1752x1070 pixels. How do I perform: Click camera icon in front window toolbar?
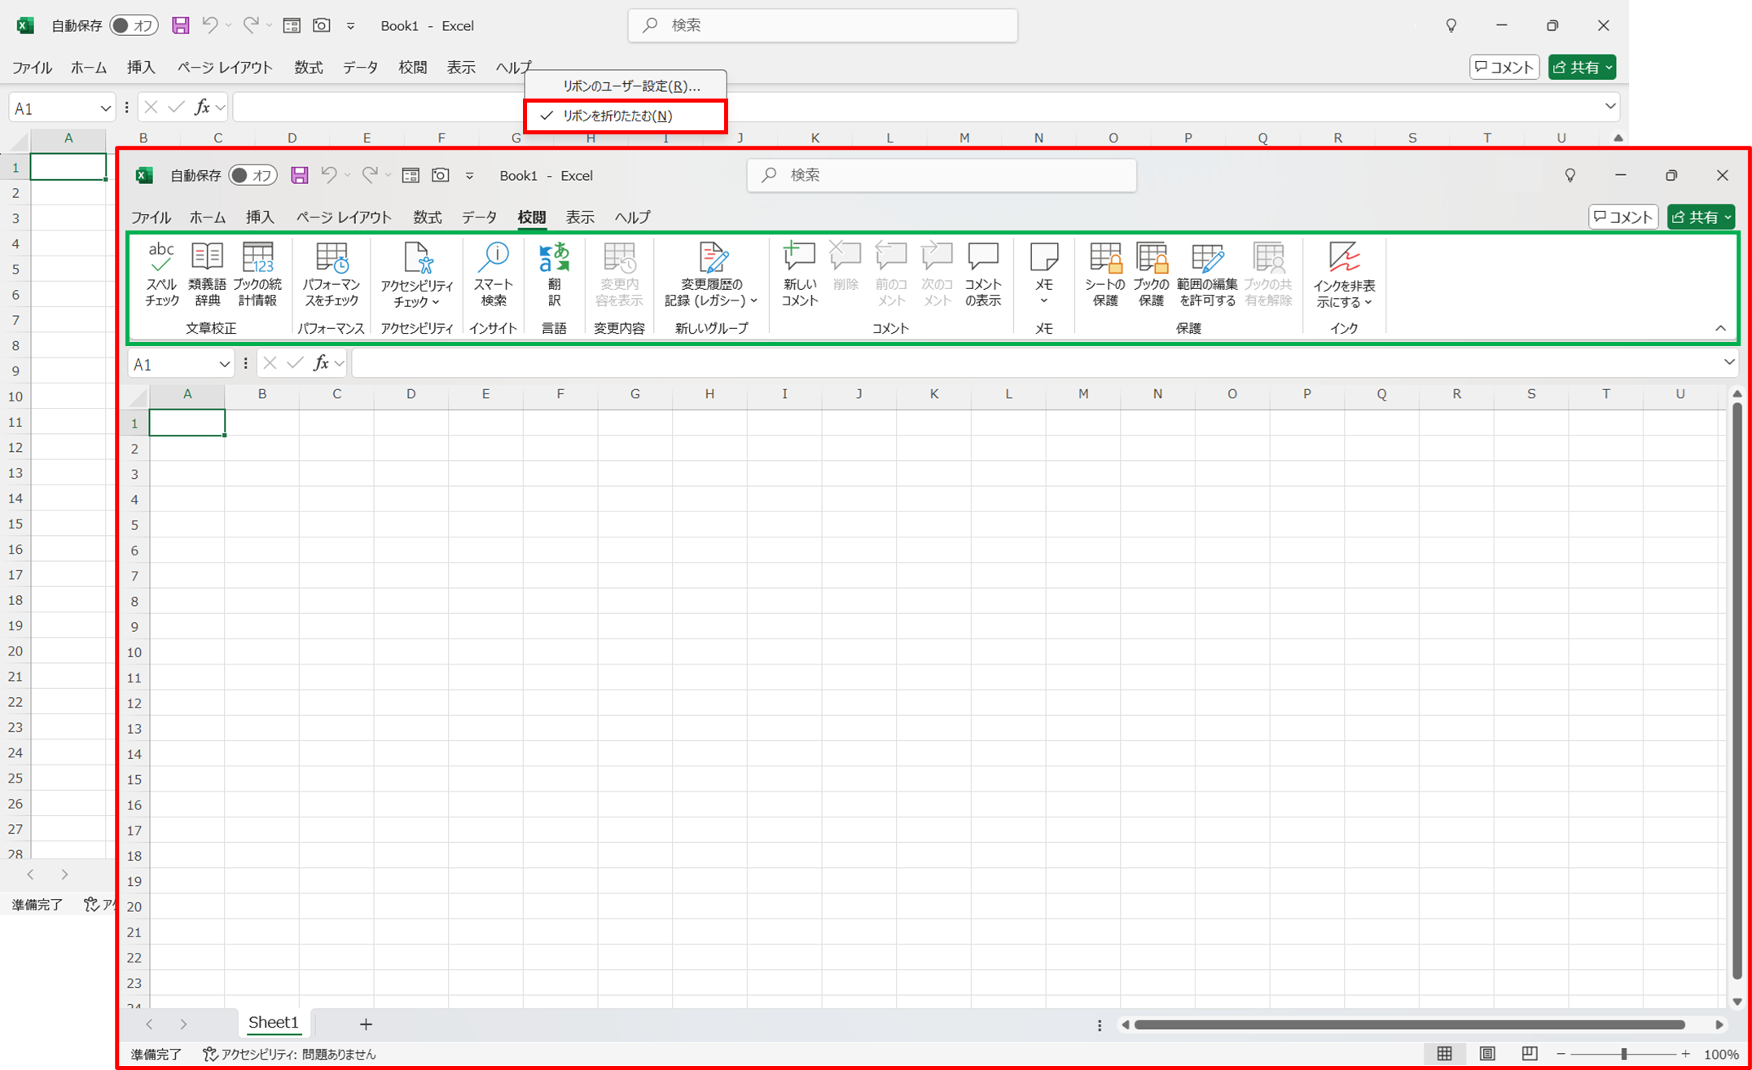[441, 175]
